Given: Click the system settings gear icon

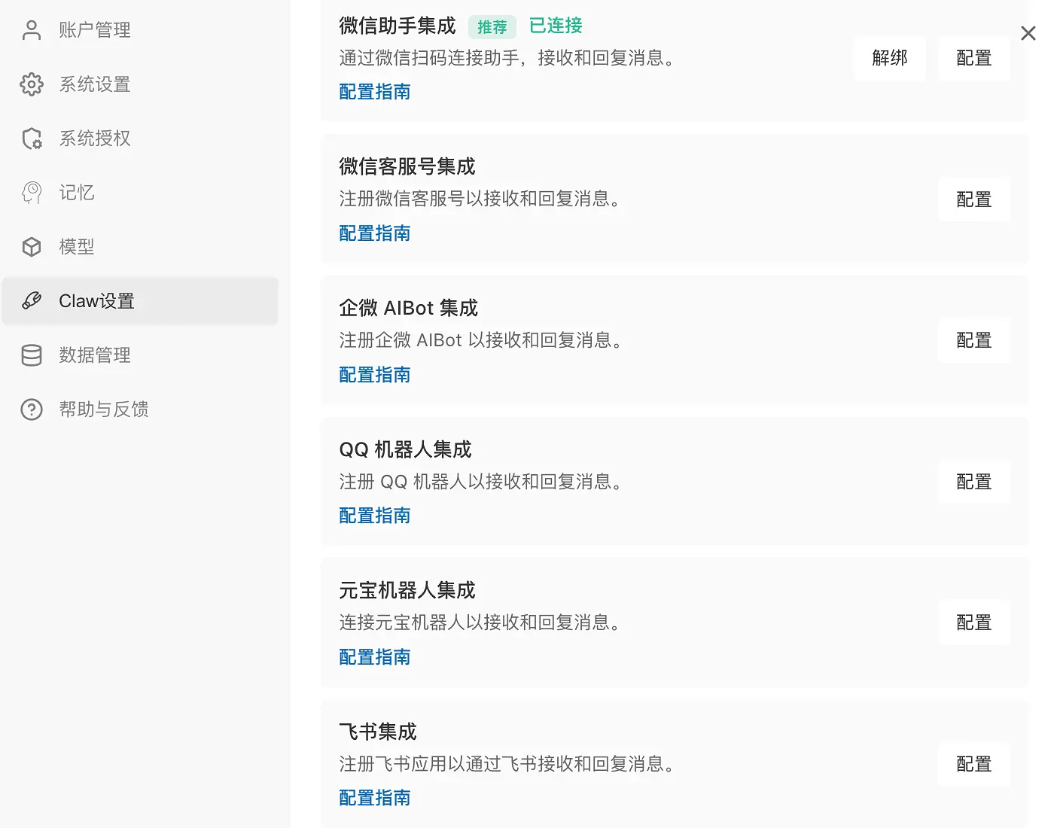Looking at the screenshot, I should click(x=32, y=84).
